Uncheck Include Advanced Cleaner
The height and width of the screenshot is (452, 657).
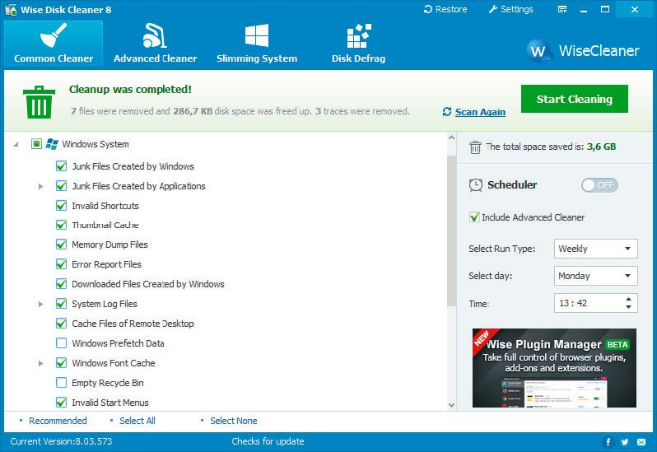[x=474, y=217]
